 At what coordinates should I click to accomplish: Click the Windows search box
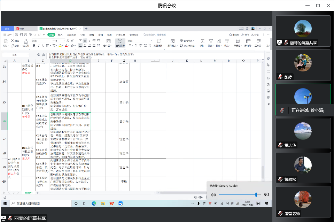point(40,204)
